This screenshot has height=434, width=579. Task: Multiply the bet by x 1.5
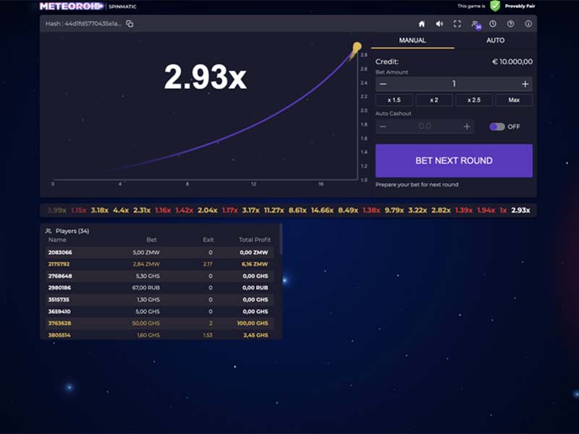tap(394, 100)
